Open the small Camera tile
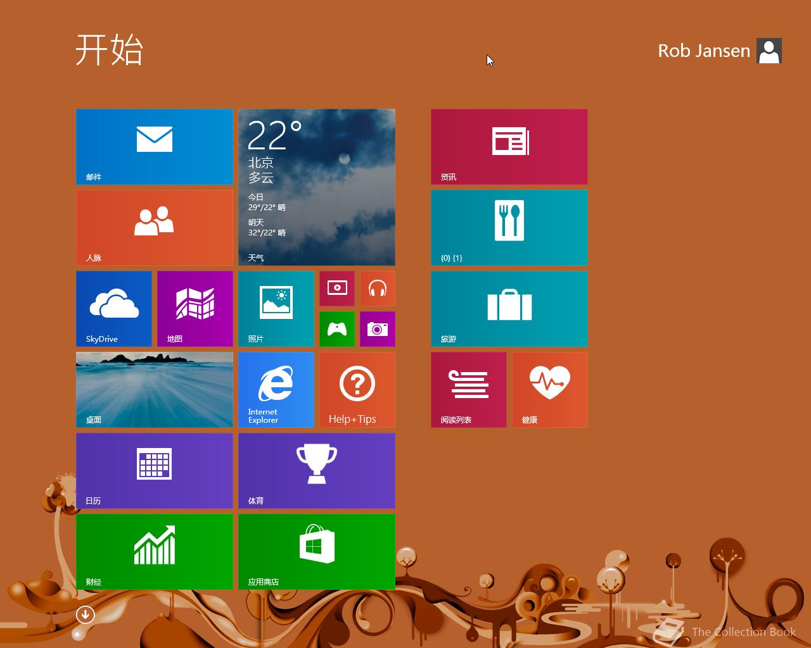 tap(378, 329)
